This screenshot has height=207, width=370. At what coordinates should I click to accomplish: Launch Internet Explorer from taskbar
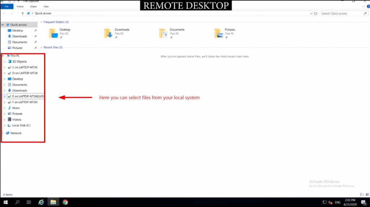(41, 202)
